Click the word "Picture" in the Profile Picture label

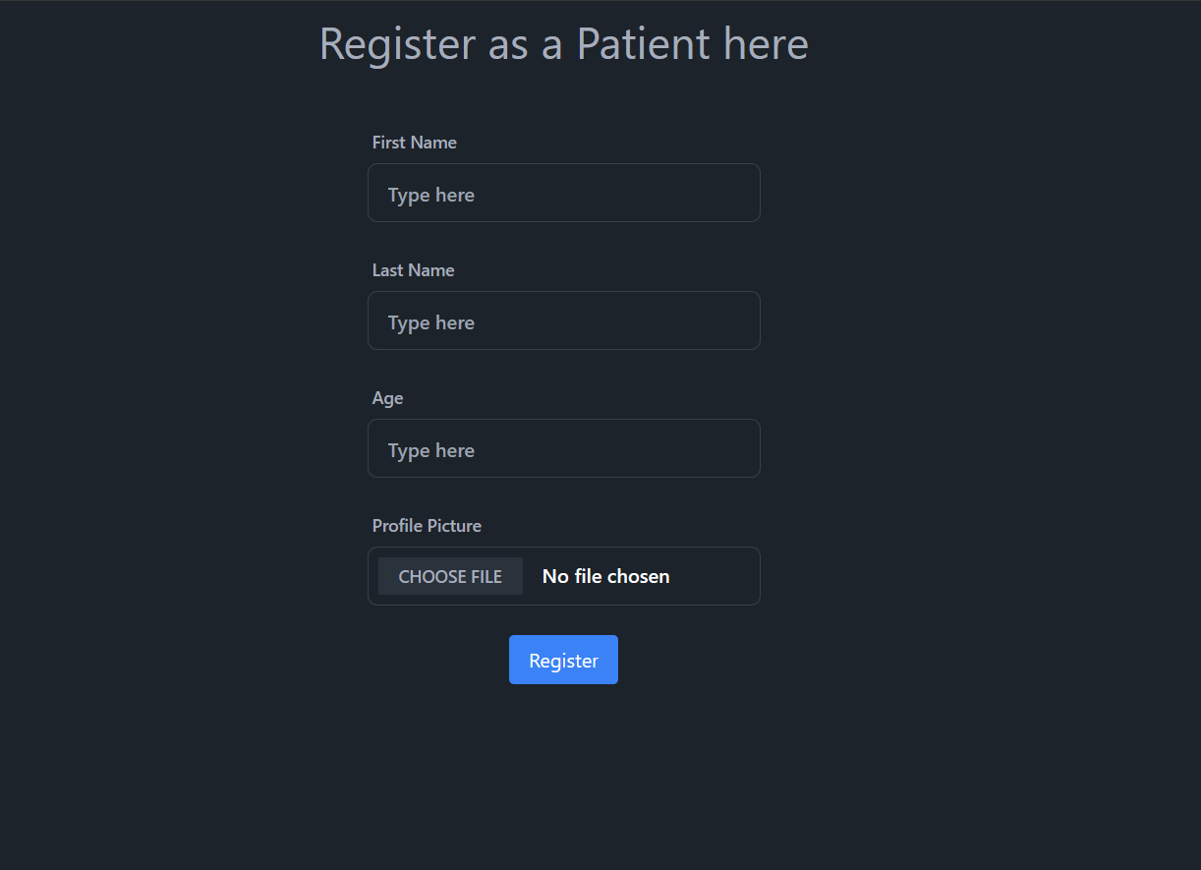pyautogui.click(x=454, y=526)
